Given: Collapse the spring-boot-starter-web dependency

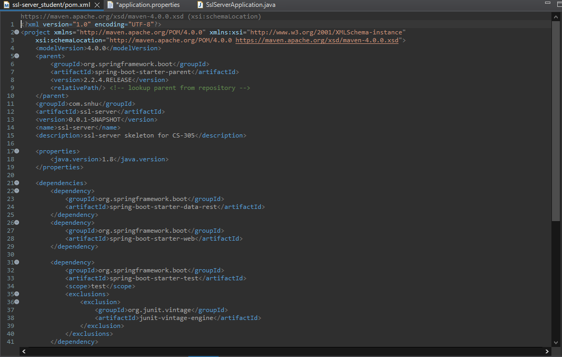Looking at the screenshot, I should coord(16,222).
